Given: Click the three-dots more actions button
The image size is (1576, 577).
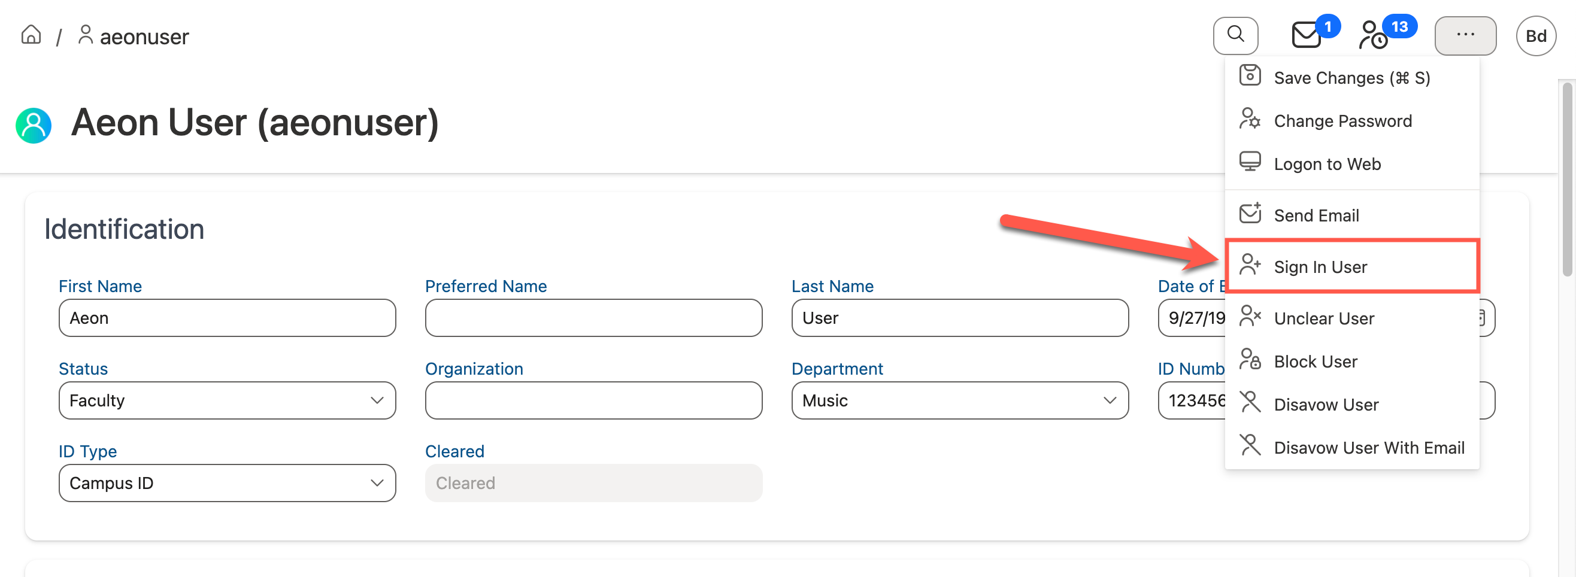Looking at the screenshot, I should tap(1465, 35).
